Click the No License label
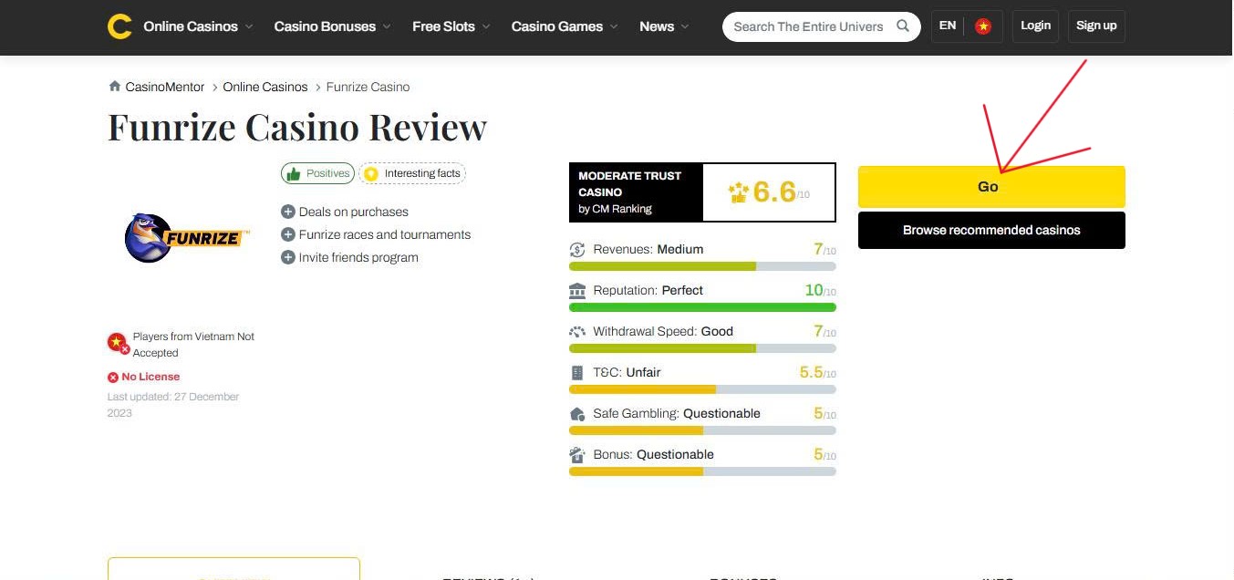Viewport: 1234px width, 580px height. tap(150, 377)
